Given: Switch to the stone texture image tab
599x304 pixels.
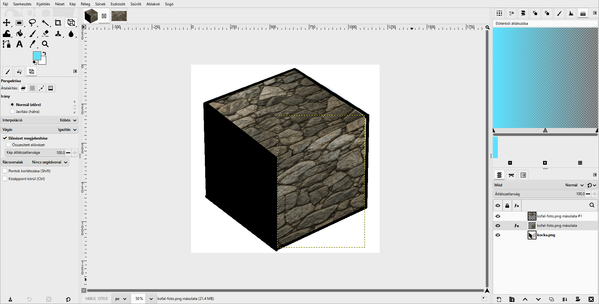Looking at the screenshot, I should coord(119,16).
